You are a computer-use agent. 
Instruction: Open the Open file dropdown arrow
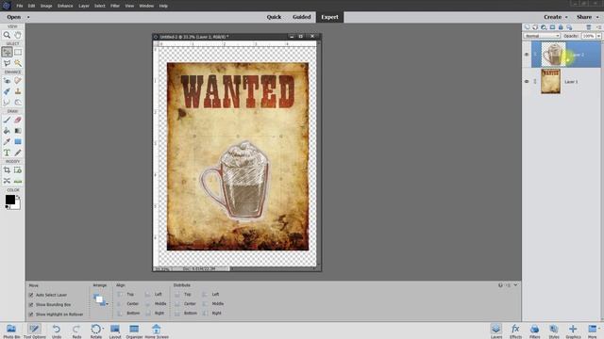coord(28,17)
